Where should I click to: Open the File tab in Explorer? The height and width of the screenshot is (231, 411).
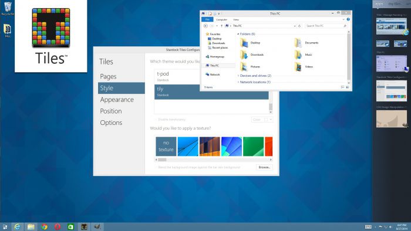(x=207, y=19)
